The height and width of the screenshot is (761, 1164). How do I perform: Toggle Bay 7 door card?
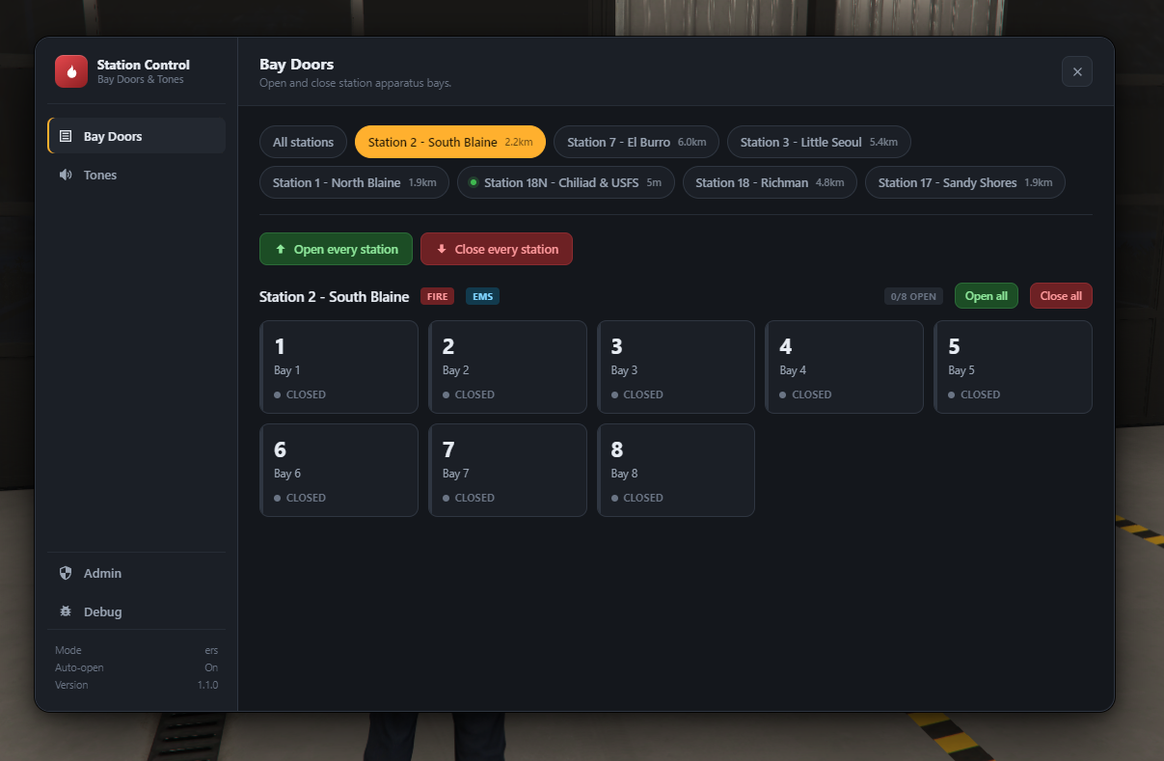[507, 470]
